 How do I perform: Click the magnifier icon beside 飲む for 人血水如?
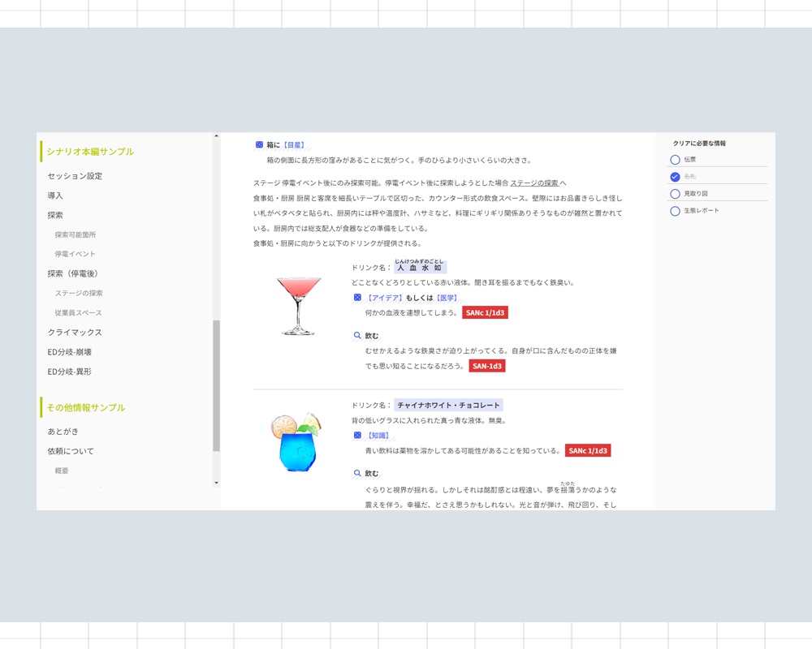pyautogui.click(x=356, y=335)
